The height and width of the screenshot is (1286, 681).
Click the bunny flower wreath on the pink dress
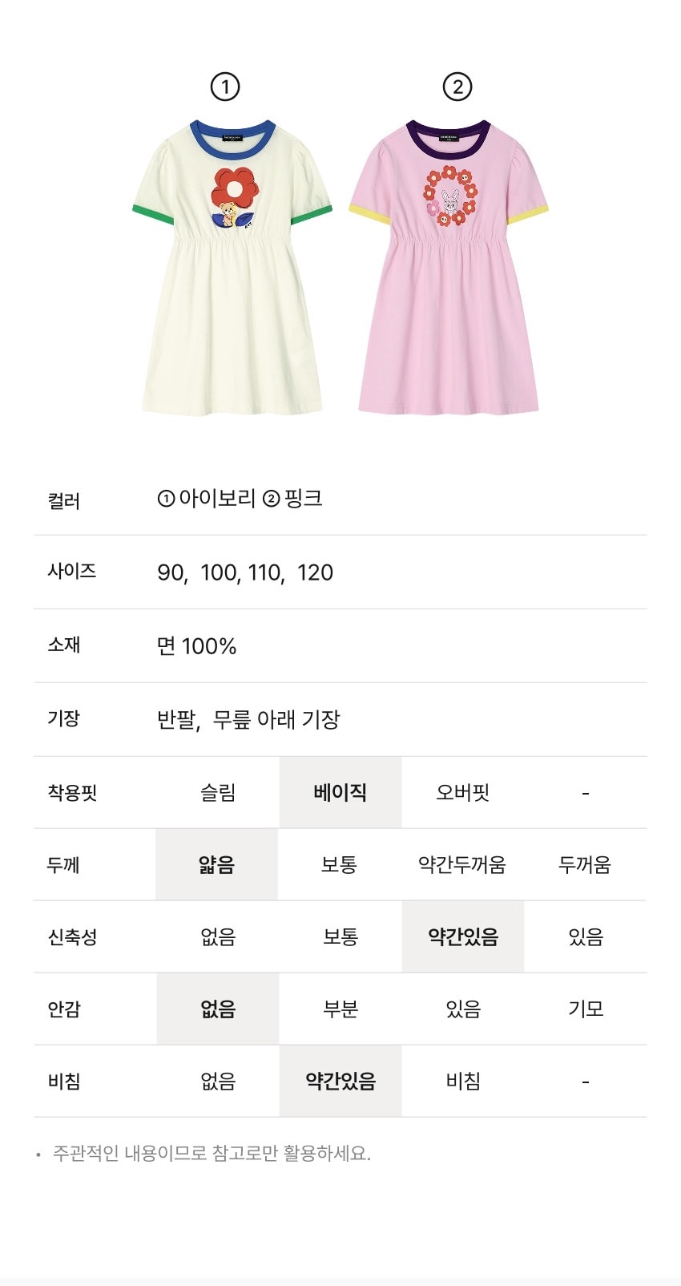tap(449, 196)
